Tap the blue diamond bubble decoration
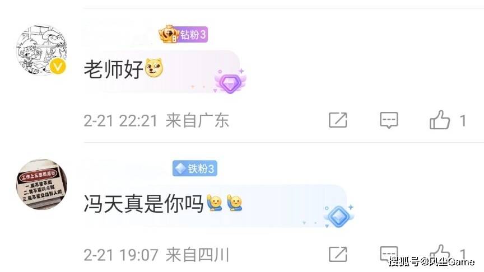Screen dimensions: 484x272 tap(338, 216)
